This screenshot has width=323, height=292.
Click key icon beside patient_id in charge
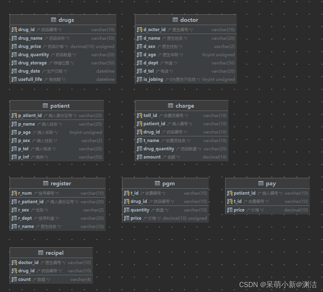coord(139,124)
